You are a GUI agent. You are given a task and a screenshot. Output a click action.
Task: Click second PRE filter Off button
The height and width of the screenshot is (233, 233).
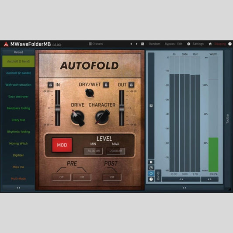[x=82, y=177]
